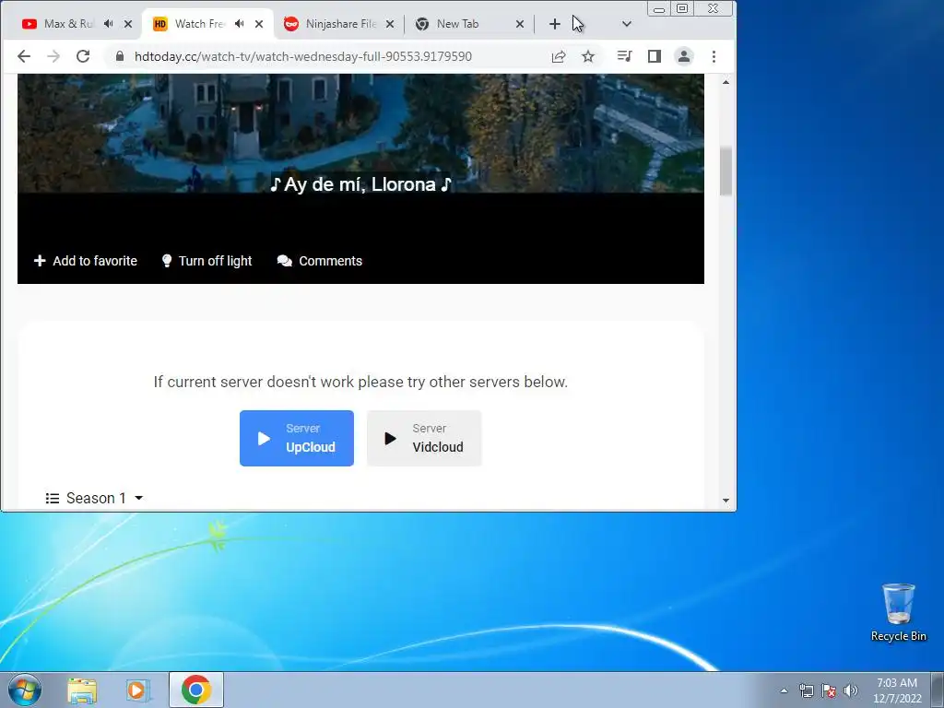Open the Windows Start menu
Image resolution: width=944 pixels, height=708 pixels.
coord(25,690)
